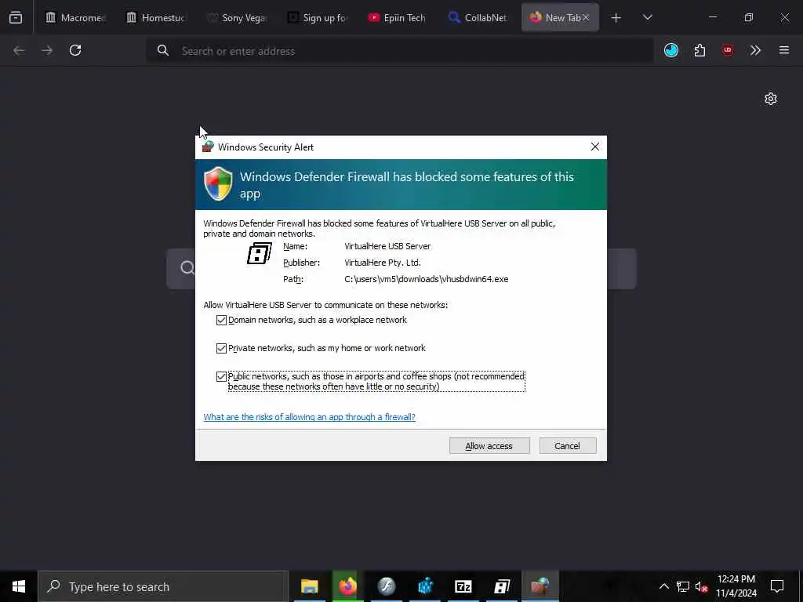The image size is (803, 602).
Task: Click the new tab page search box
Action: [x=401, y=269]
